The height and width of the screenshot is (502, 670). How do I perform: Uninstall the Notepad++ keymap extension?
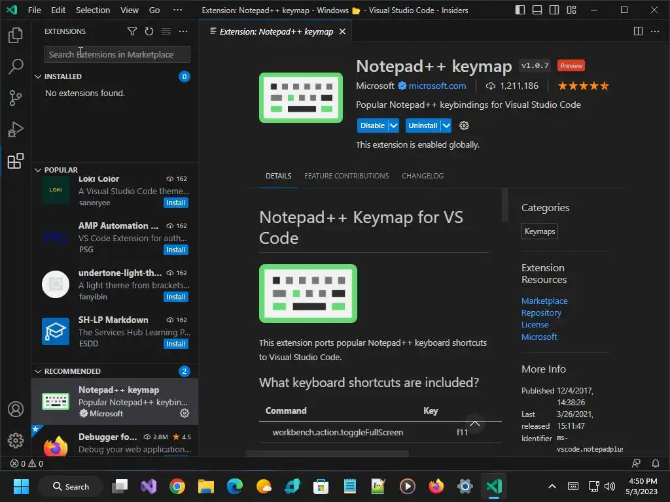(423, 125)
